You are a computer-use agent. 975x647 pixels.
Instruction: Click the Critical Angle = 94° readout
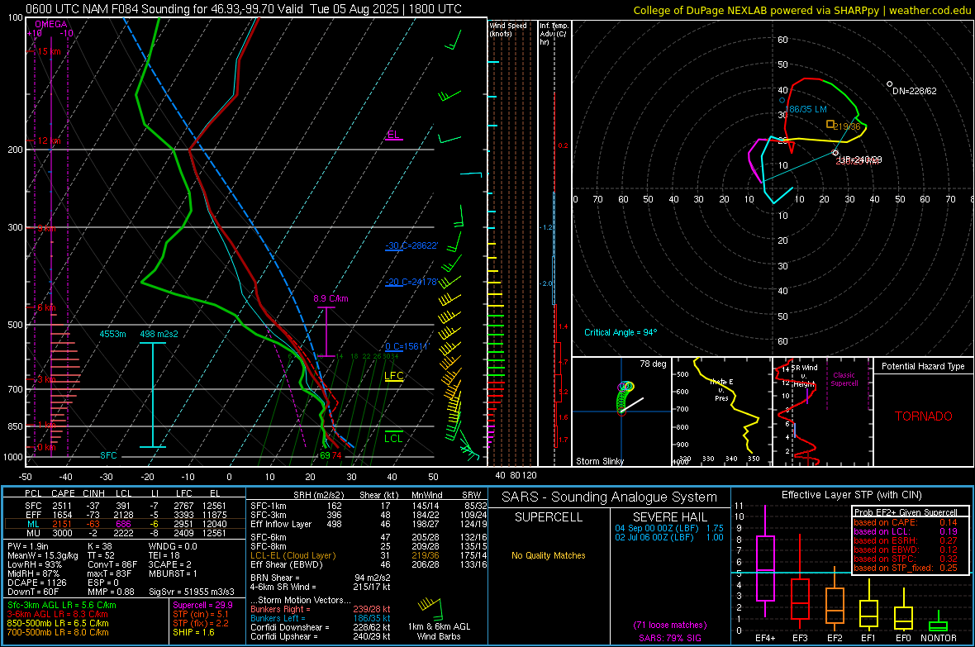tap(621, 332)
